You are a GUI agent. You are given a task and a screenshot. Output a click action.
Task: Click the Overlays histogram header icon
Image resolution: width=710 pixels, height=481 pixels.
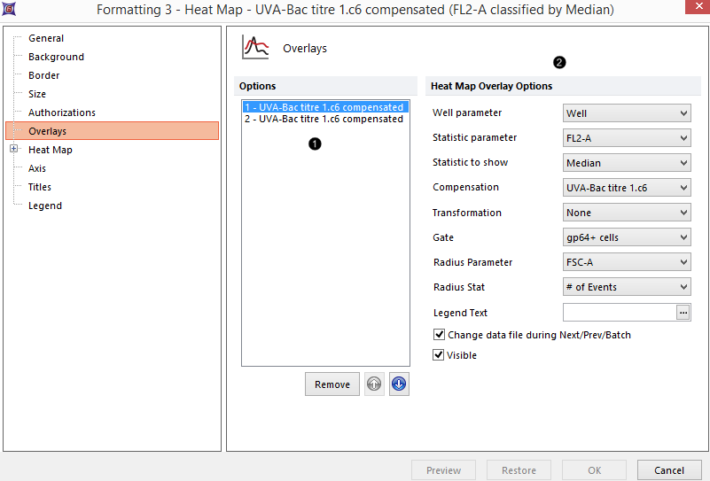(255, 48)
